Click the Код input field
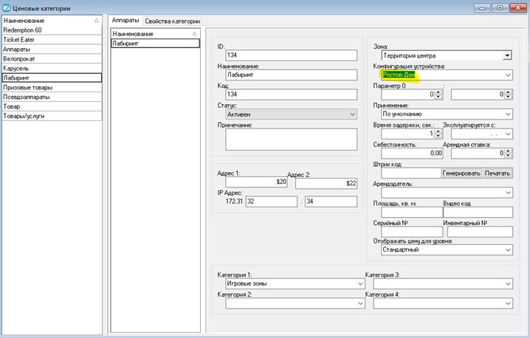 (291, 94)
